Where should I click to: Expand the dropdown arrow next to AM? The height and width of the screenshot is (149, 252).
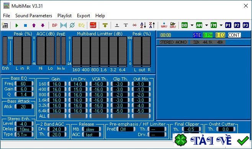click(x=206, y=25)
